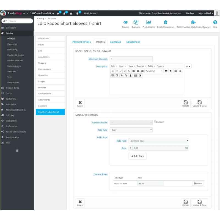Open Product sales chart icon
The height and width of the screenshot is (220, 220).
[148, 22]
